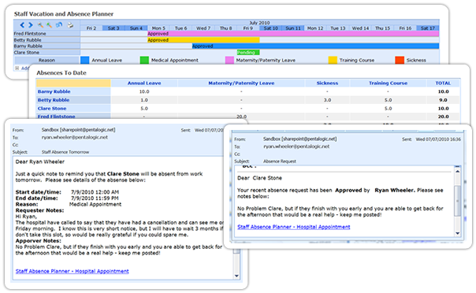Advance planner with the right arrow
Viewport: 476px width, 293px height.
31,25
